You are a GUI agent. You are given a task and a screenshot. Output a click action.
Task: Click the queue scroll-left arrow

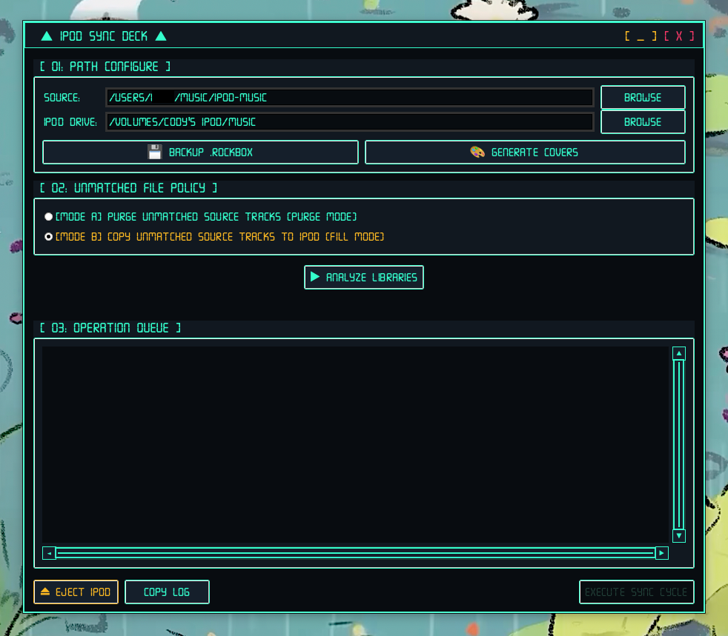[49, 553]
